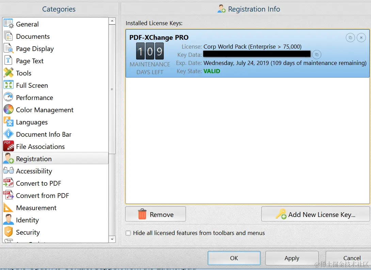Select Convert from PDF category
The image size is (371, 270).
[55, 196]
